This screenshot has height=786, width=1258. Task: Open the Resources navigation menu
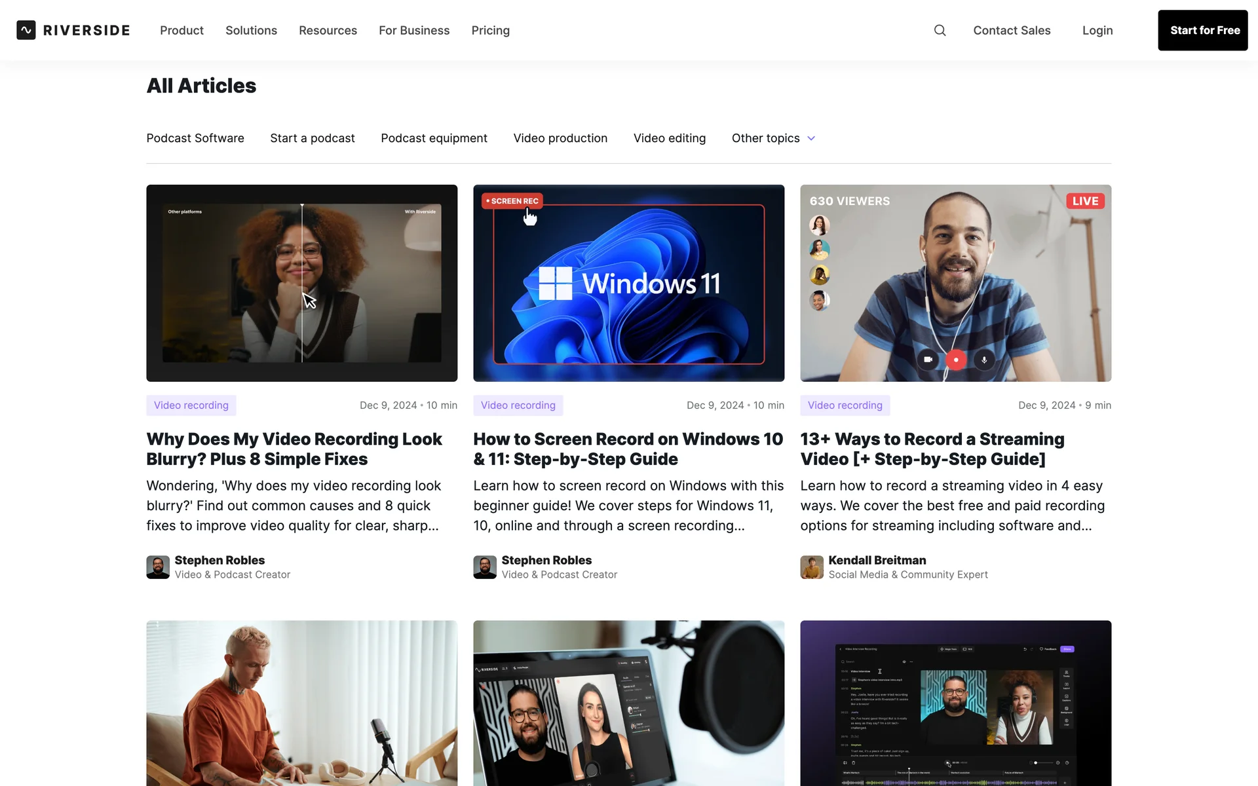[328, 30]
